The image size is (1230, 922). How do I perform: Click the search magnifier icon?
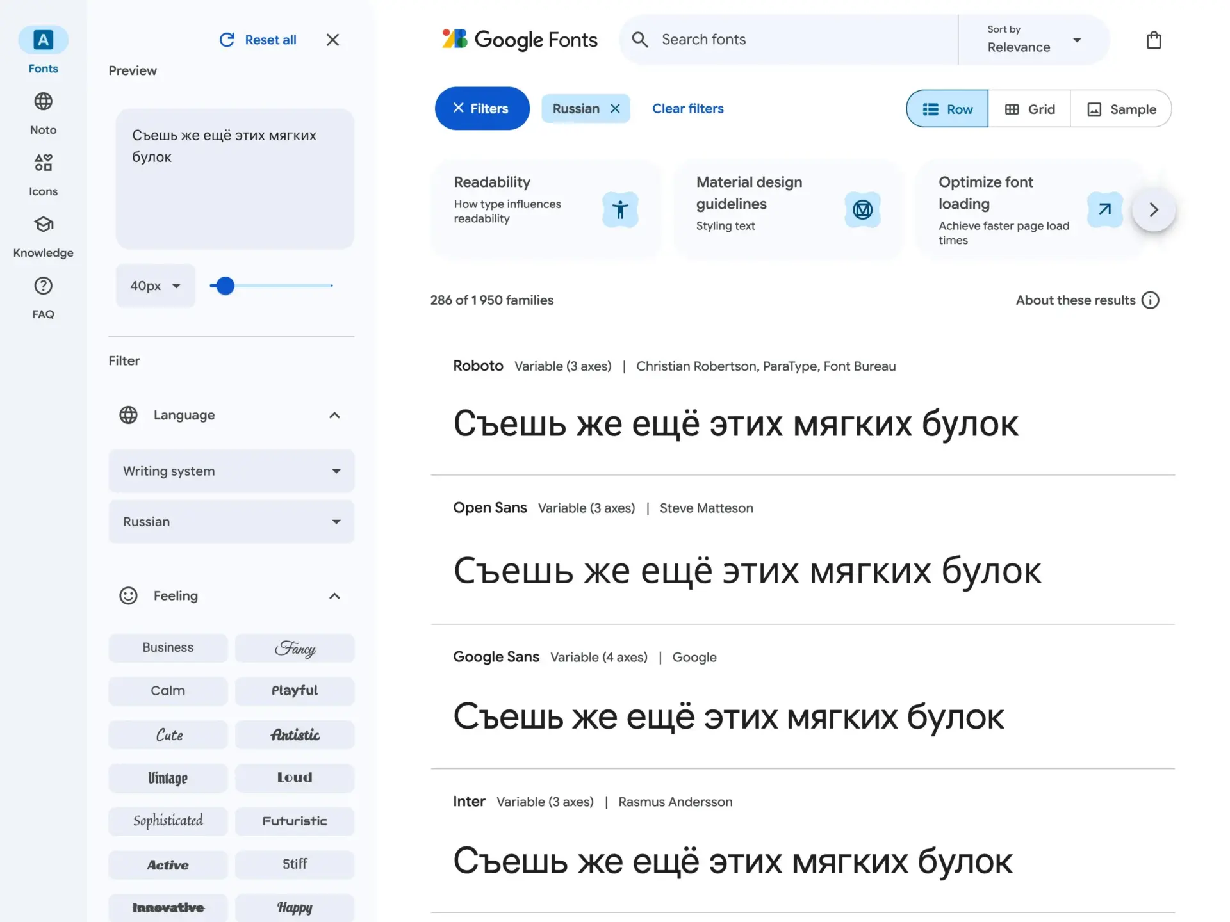click(x=639, y=40)
